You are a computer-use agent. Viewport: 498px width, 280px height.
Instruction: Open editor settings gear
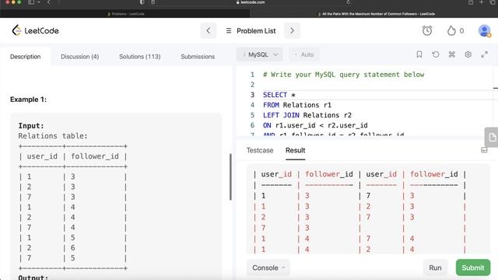(468, 54)
